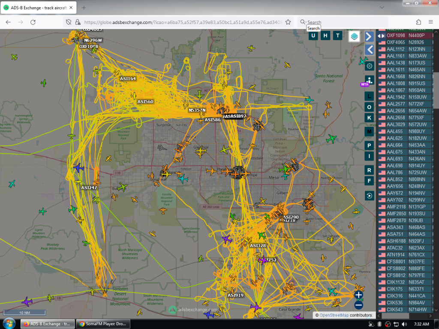439x329 pixels.
Task: Click the F map button
Action: pos(369,181)
